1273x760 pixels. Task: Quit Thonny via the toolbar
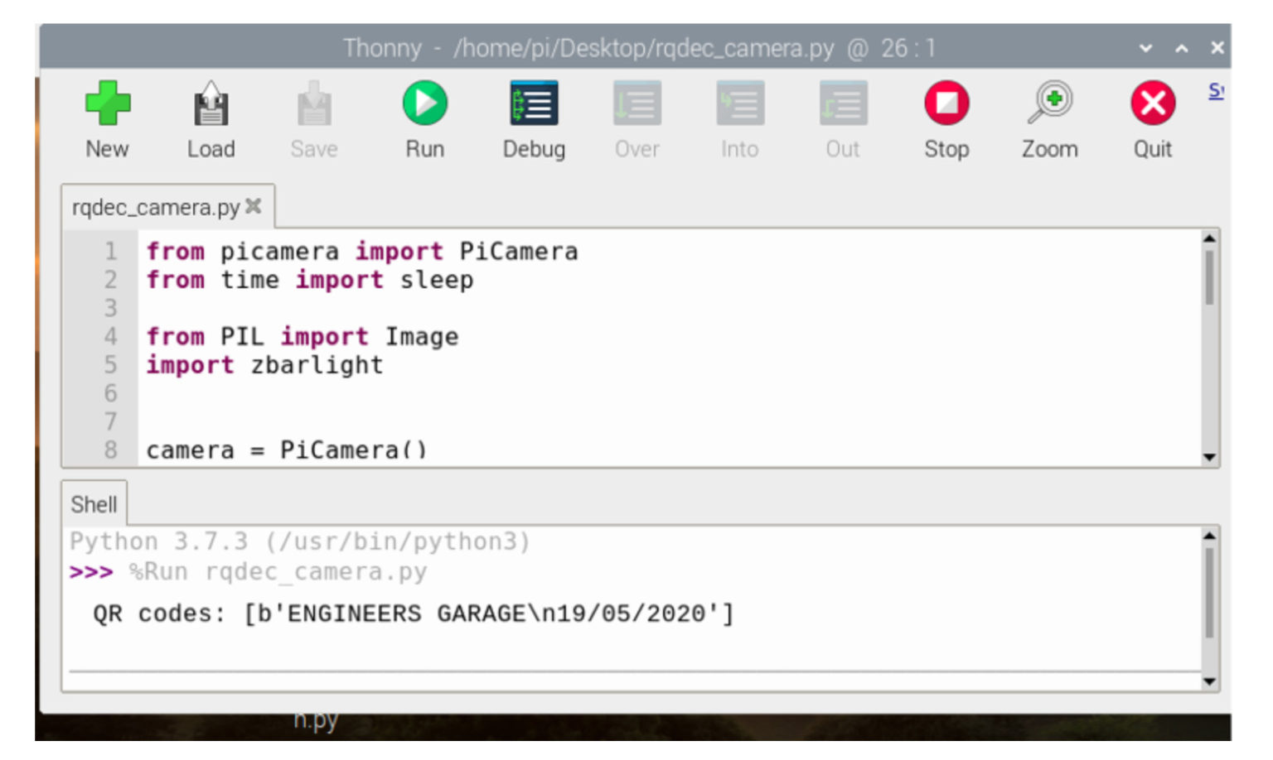click(1151, 116)
